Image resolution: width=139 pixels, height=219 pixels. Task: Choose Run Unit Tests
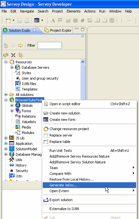click(x=89, y=151)
